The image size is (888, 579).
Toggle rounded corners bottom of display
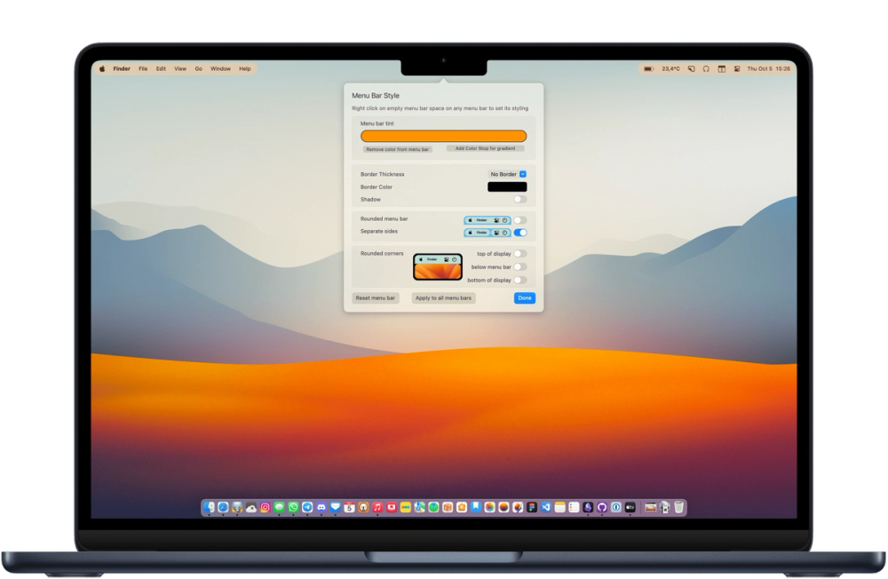[x=519, y=280]
